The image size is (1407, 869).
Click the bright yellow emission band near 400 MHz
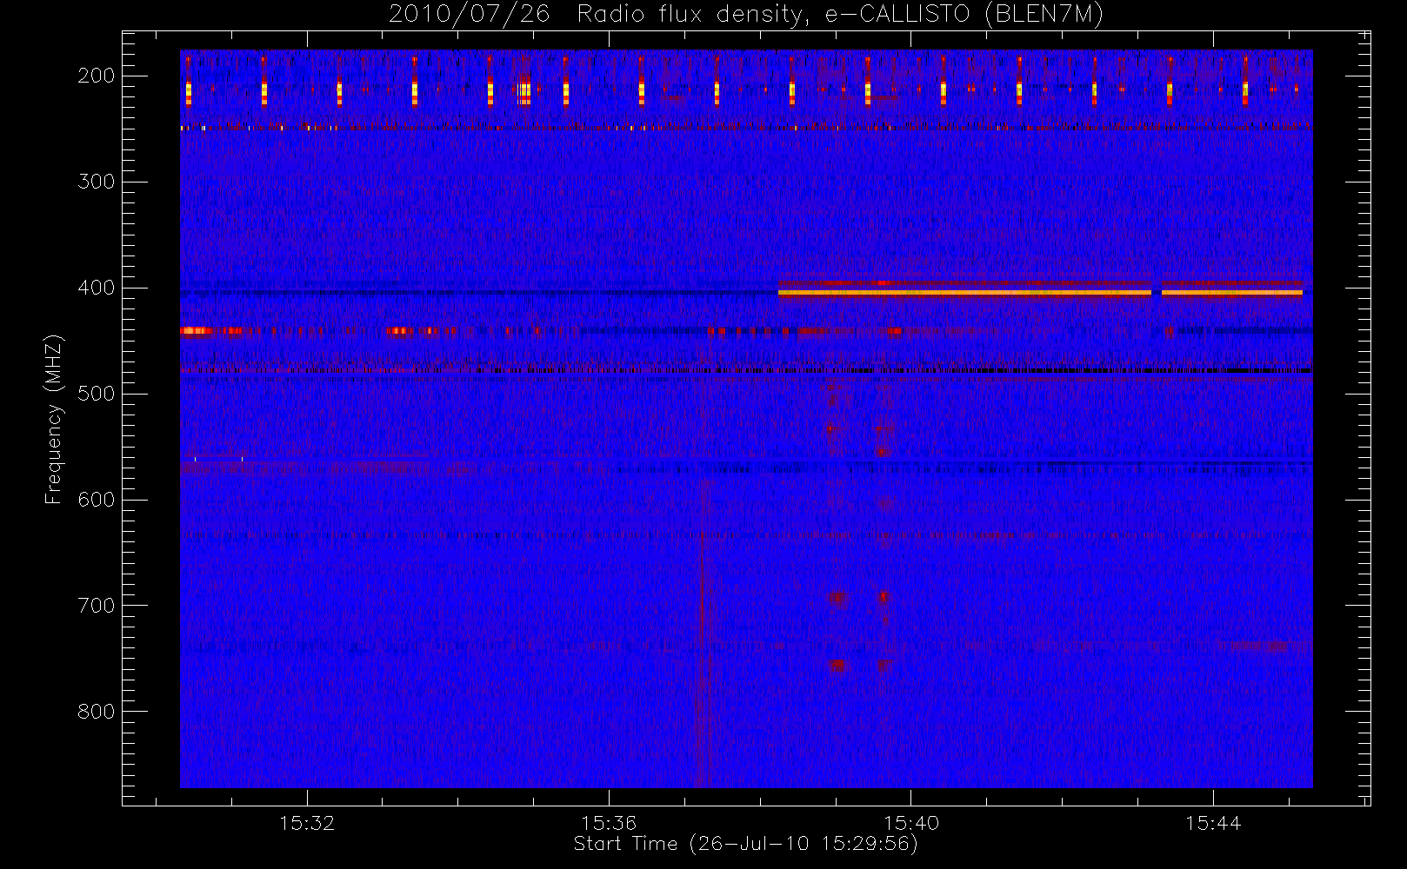(1040, 293)
